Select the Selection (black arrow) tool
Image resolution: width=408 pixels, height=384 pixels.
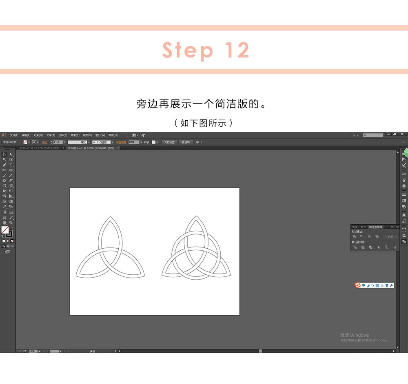[4, 154]
